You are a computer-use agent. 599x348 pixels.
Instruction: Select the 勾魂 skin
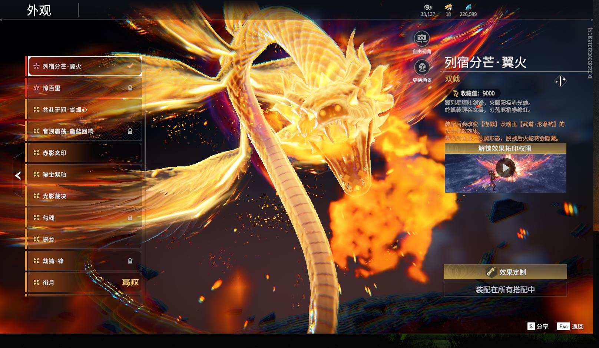tap(84, 218)
